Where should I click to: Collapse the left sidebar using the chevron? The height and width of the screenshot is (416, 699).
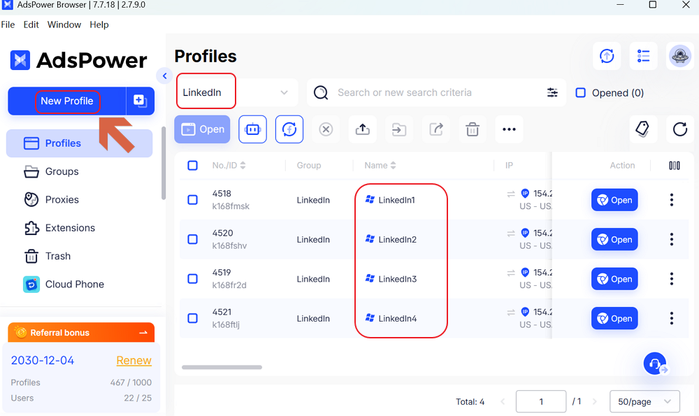pyautogui.click(x=164, y=76)
